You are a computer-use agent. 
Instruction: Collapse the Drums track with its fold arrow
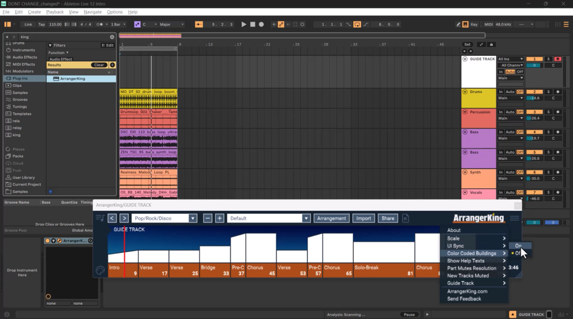(465, 92)
